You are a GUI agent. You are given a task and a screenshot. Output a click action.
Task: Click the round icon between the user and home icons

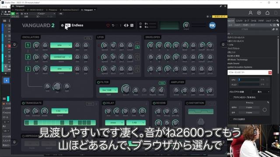click(x=259, y=13)
